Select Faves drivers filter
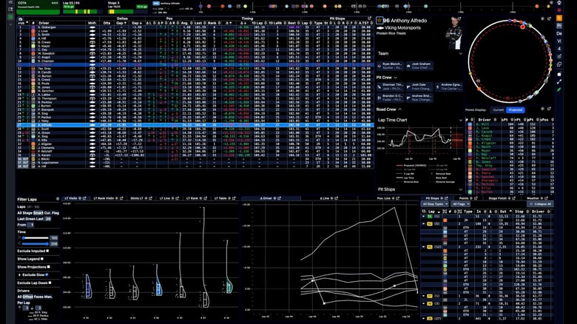Screen dimensions: 577x324 pyautogui.click(x=38, y=297)
